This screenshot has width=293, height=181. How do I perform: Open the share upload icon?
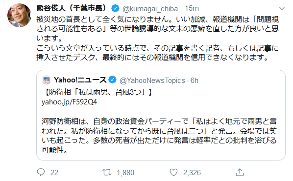point(240,172)
